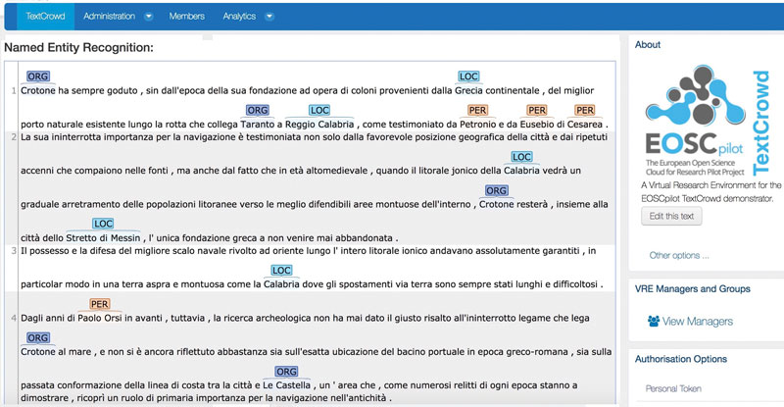Select the ORG tag above Le Castella
This screenshot has width=784, height=407.
[x=286, y=372]
